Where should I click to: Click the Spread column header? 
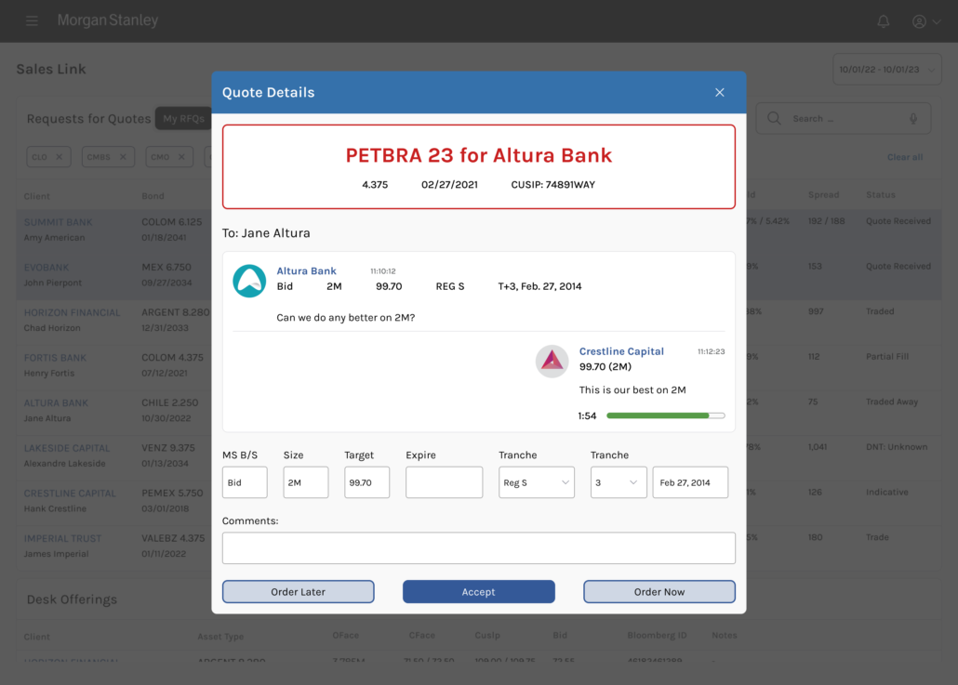pos(823,195)
